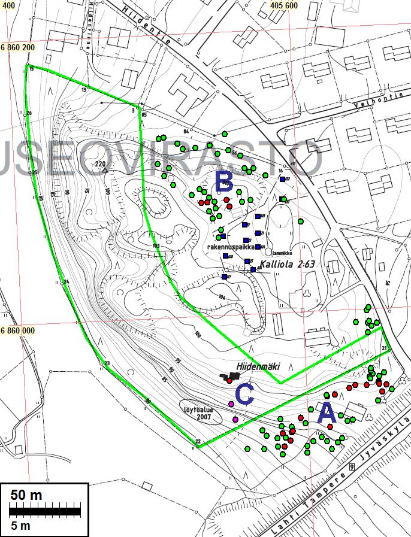Image resolution: width=411 pixels, height=537 pixels.
Task: Click boundary point number 13
Action: [84, 90]
